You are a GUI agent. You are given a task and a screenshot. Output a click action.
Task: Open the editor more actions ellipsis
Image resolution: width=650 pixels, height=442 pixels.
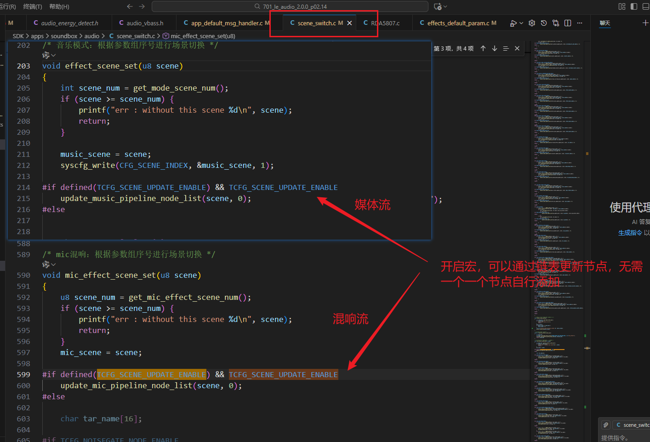point(580,23)
